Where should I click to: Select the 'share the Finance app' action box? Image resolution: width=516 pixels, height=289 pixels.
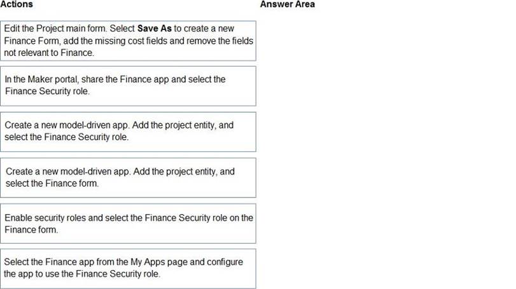click(129, 86)
